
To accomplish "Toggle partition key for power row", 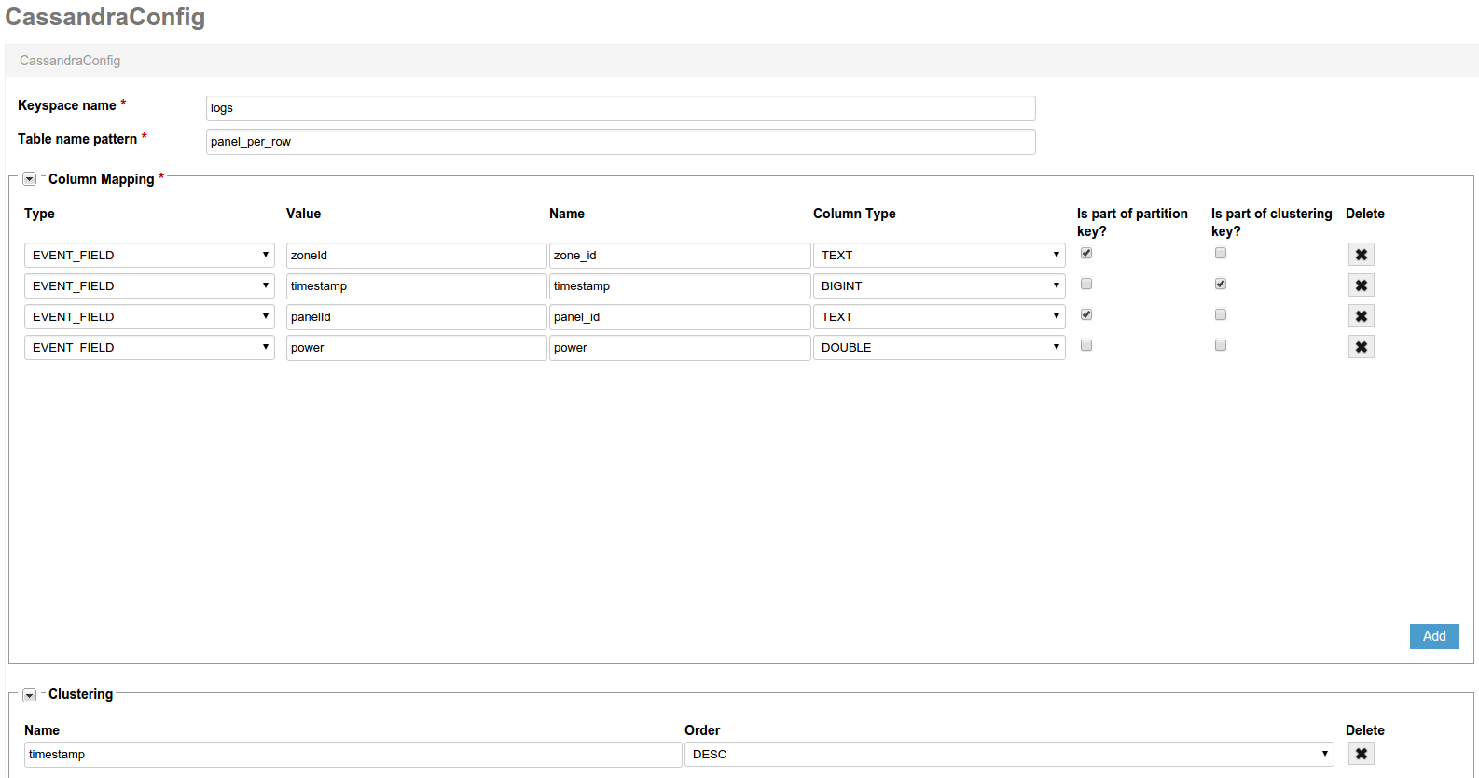I will [1086, 345].
